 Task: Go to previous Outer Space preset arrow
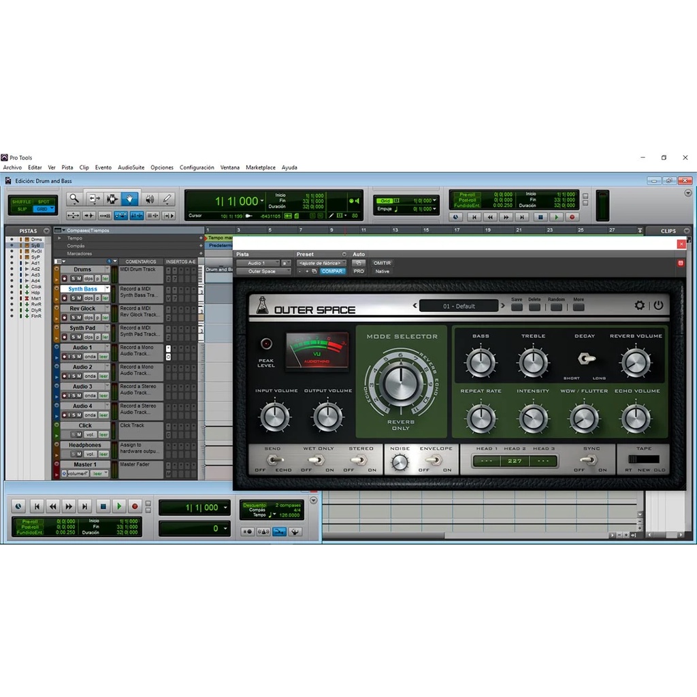pos(415,306)
